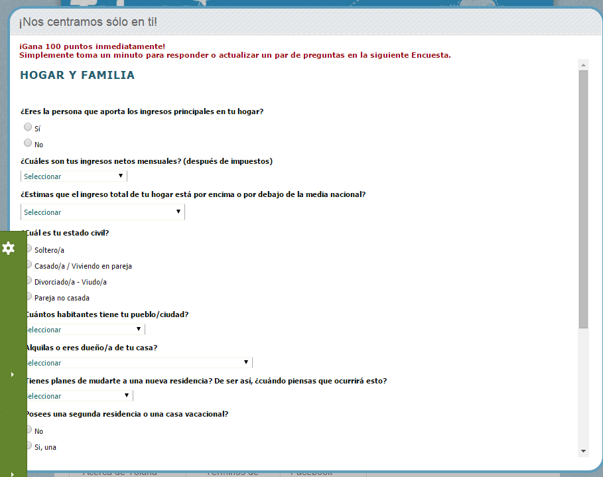Click the lowest arrow at green sidebar bottom
Image resolution: width=603 pixels, height=477 pixels.
(x=13, y=474)
